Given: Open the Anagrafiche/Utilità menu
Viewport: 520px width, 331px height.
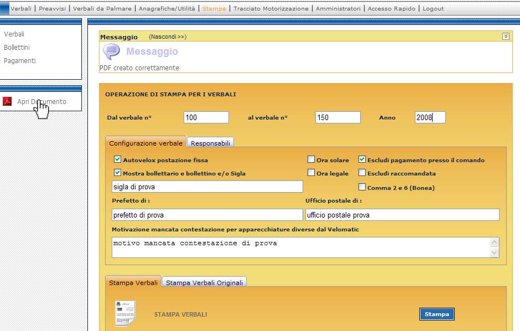Looking at the screenshot, I should point(167,9).
